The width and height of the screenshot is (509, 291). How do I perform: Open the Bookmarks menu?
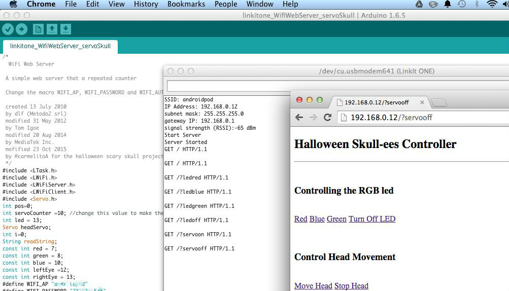click(x=186, y=4)
